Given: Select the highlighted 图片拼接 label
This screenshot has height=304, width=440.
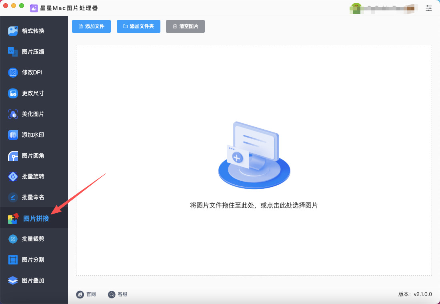Looking at the screenshot, I should [36, 219].
